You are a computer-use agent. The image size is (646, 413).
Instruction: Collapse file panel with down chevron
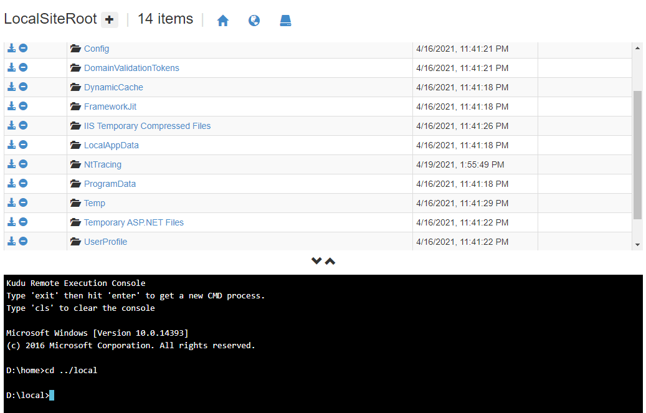point(316,261)
